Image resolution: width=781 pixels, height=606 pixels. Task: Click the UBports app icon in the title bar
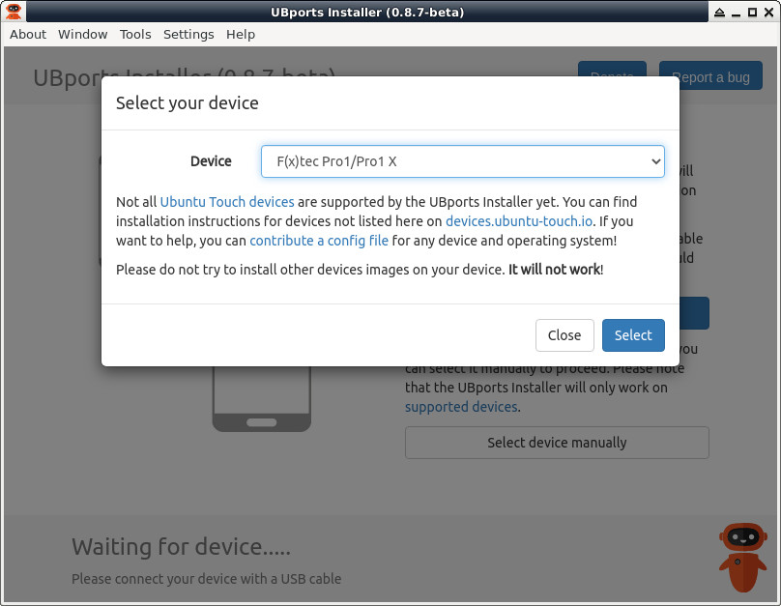[x=14, y=12]
